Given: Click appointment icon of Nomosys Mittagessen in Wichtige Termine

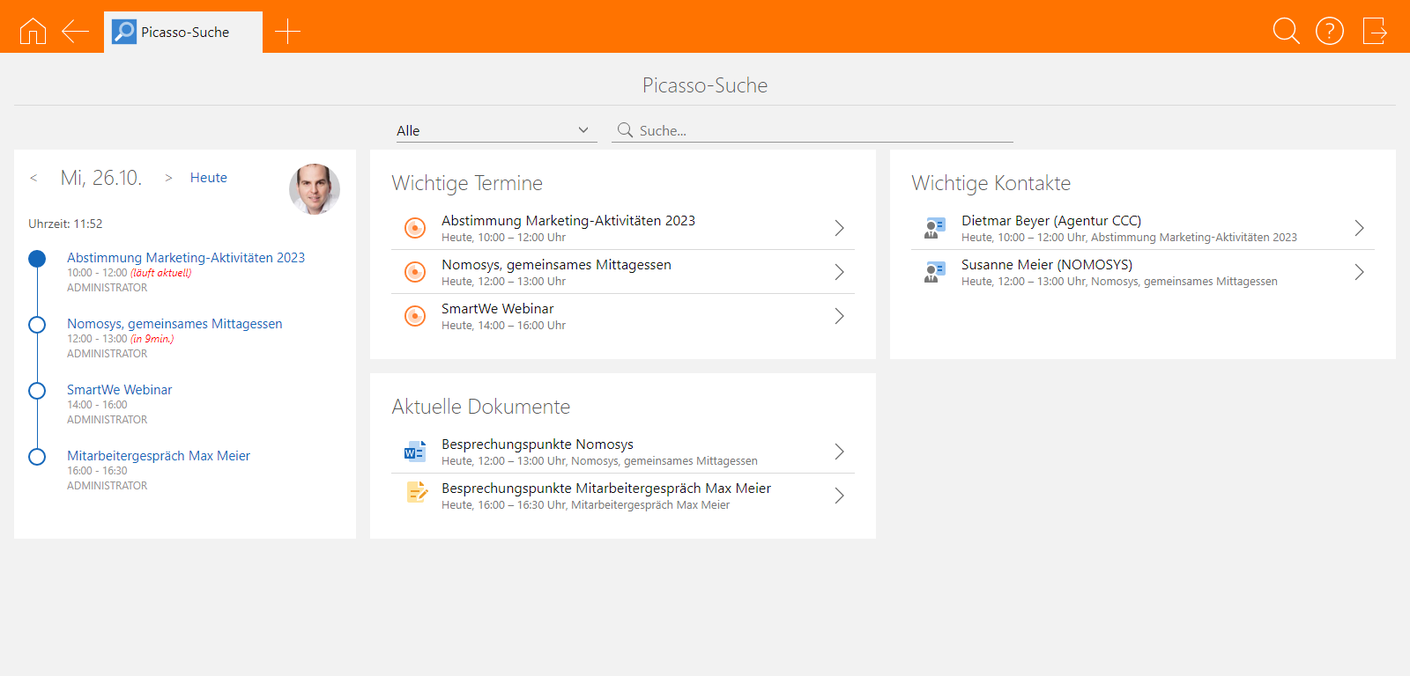Looking at the screenshot, I should [415, 272].
